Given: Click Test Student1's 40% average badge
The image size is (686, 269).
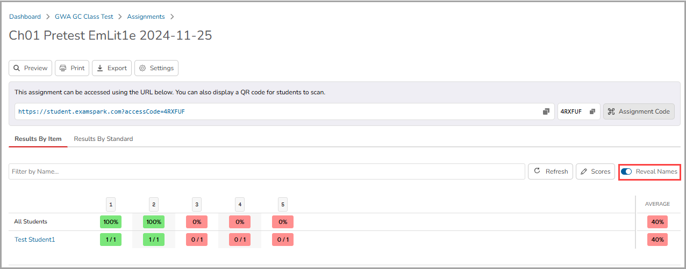Looking at the screenshot, I should (x=657, y=240).
